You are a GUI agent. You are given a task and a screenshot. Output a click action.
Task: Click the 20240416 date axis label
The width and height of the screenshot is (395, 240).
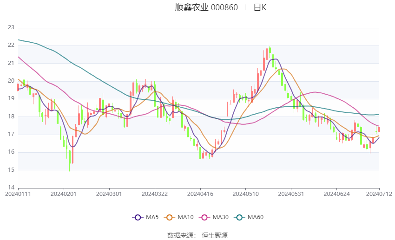200,194
